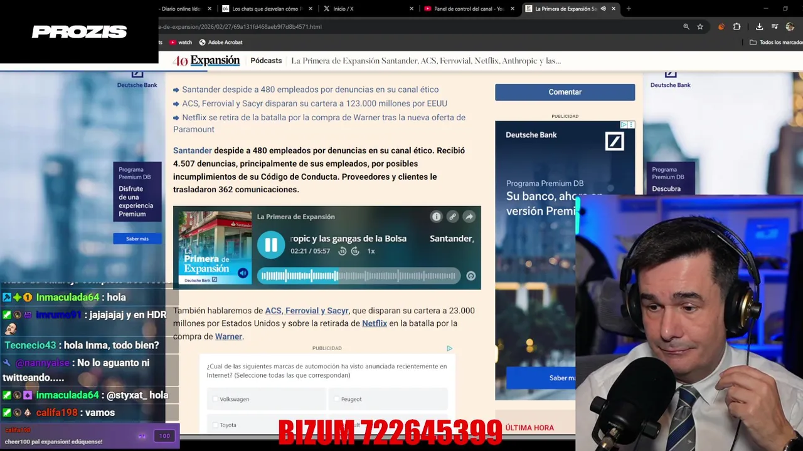Viewport: 803px width, 451px height.
Task: Follow the Netflix link in the paragraph
Action: 375,323
